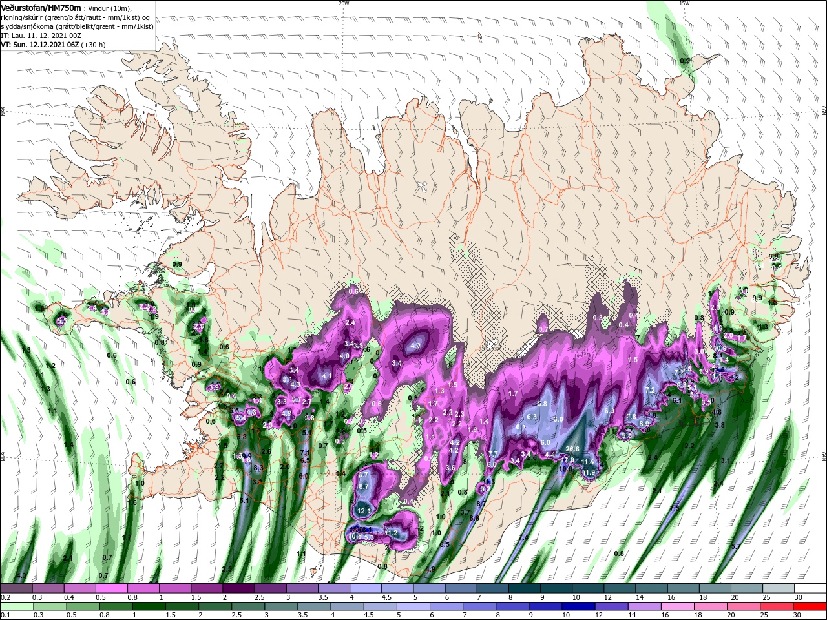Click the 6.9 value on the map

609,411
